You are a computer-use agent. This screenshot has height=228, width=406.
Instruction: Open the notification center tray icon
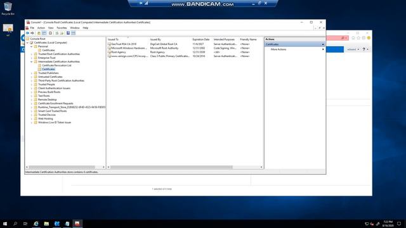pos(399,224)
